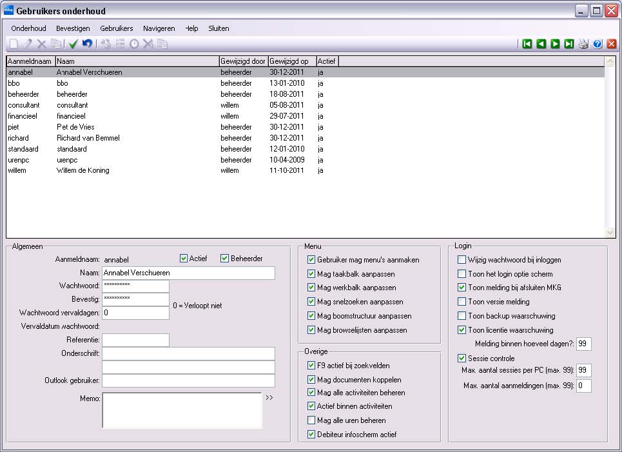
Task: Enable Toon backup waarschuwing checkbox
Action: coord(462,315)
